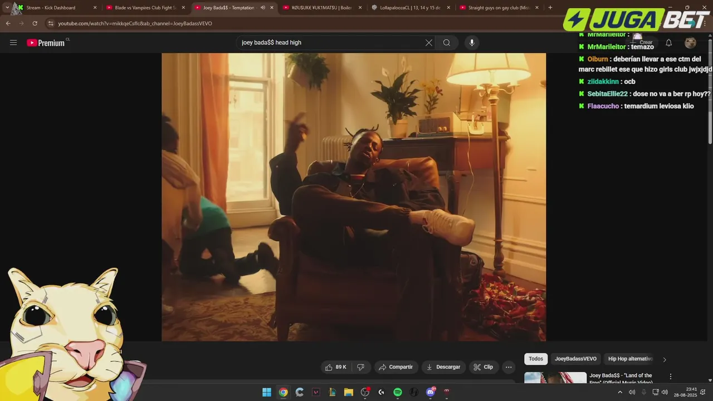View site information icon in address bar
This screenshot has width=713, height=401.
(x=51, y=23)
